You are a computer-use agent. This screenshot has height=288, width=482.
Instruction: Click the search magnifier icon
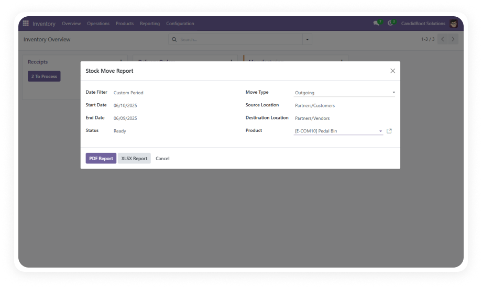(174, 39)
